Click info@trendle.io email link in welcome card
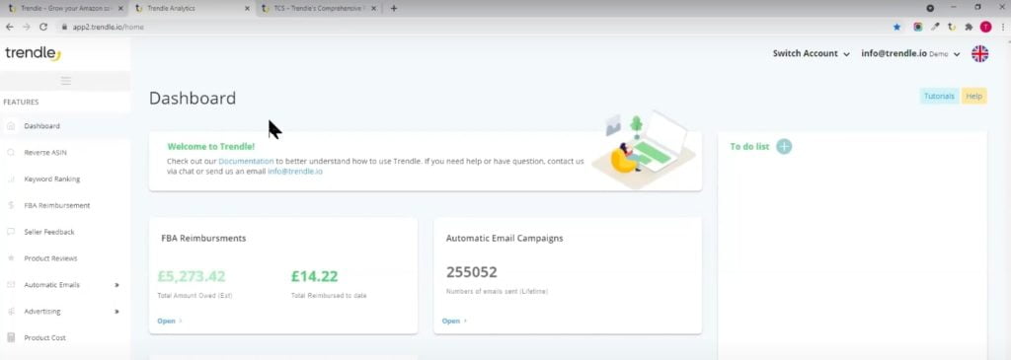This screenshot has width=1011, height=360. tap(294, 172)
